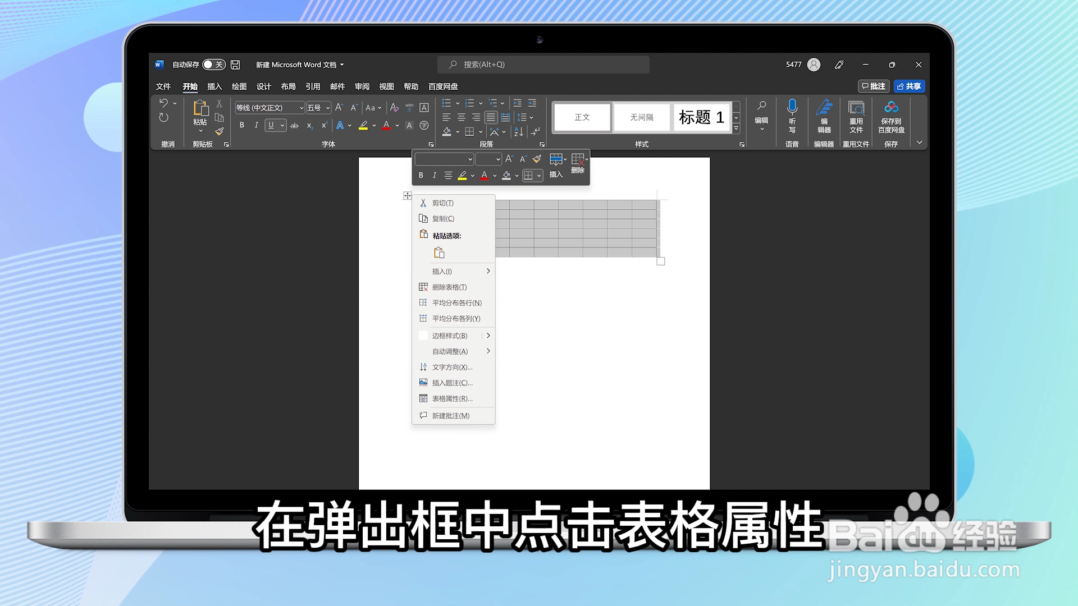Open the Editor pen icon

[824, 107]
